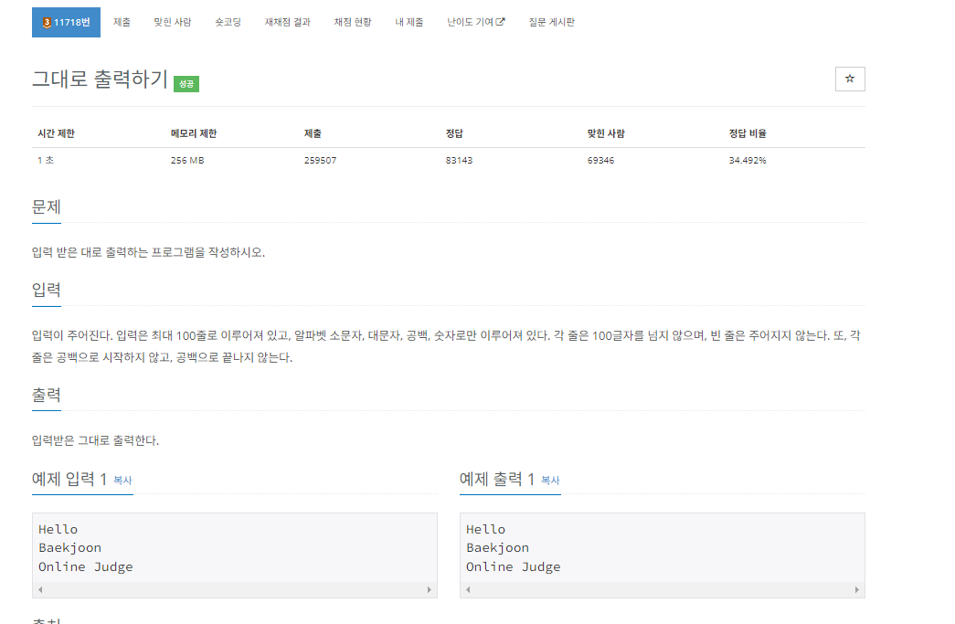This screenshot has height=624, width=955.
Task: Click the 메모리 제한 column header
Action: [194, 133]
